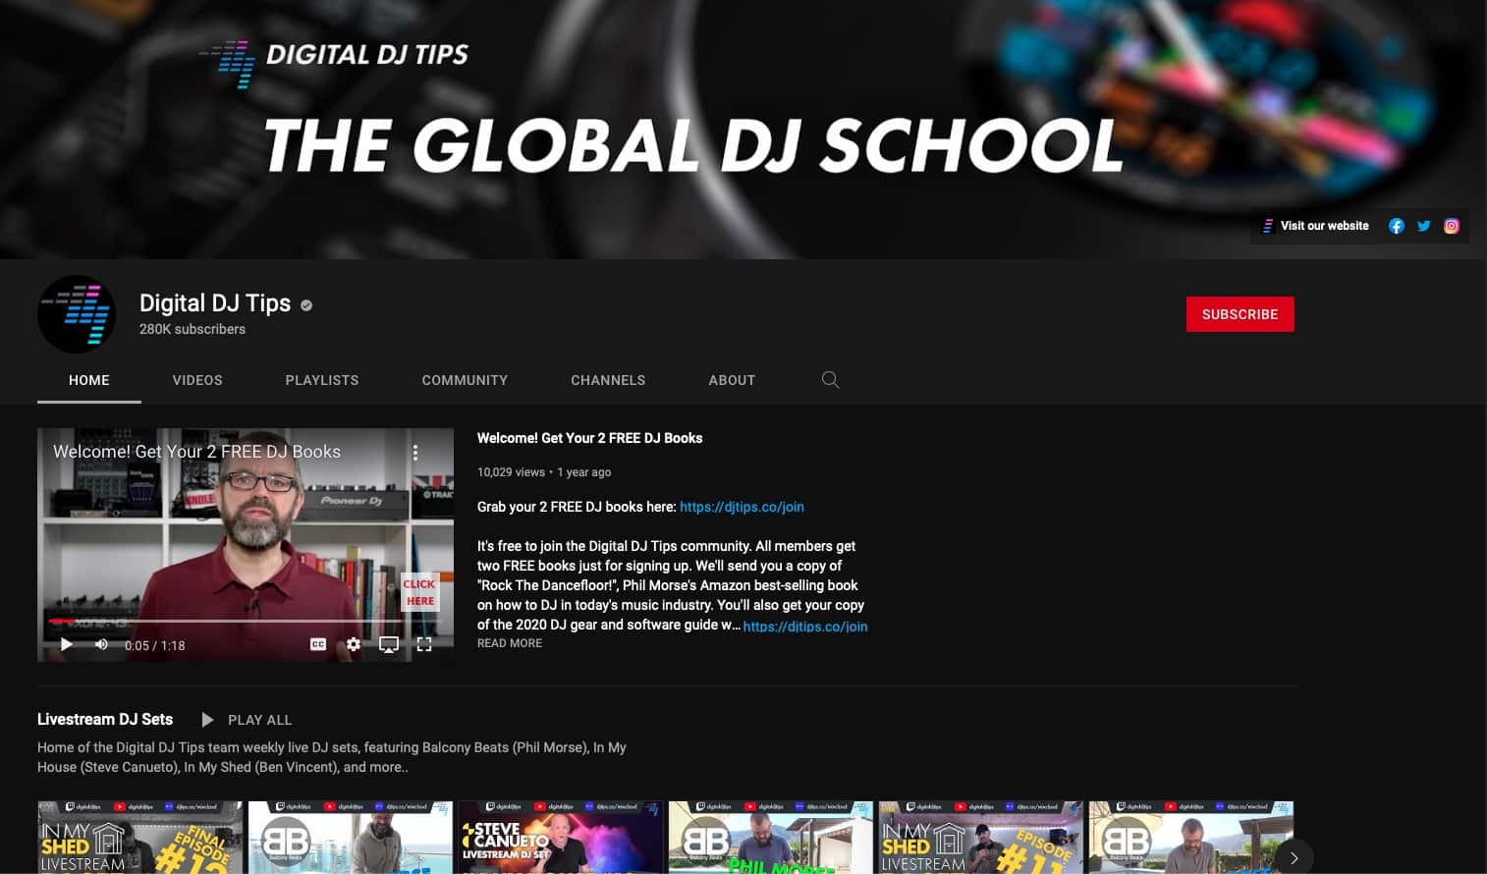The height and width of the screenshot is (874, 1487).
Task: Mute the video with the speaker icon
Action: click(101, 644)
